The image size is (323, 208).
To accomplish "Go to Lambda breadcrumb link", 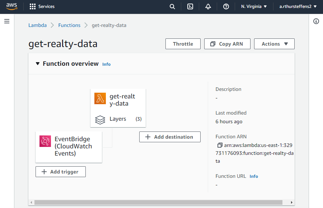I will click(x=37, y=26).
